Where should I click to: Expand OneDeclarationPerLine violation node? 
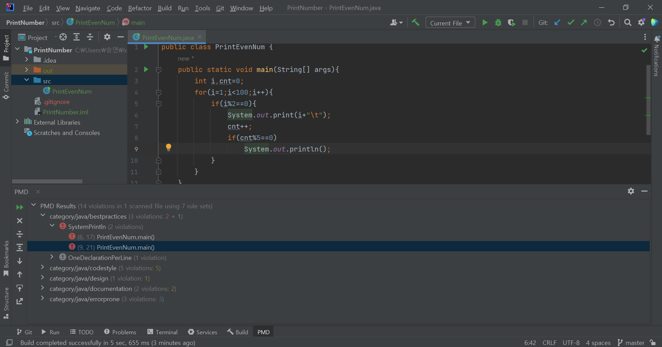click(x=52, y=257)
